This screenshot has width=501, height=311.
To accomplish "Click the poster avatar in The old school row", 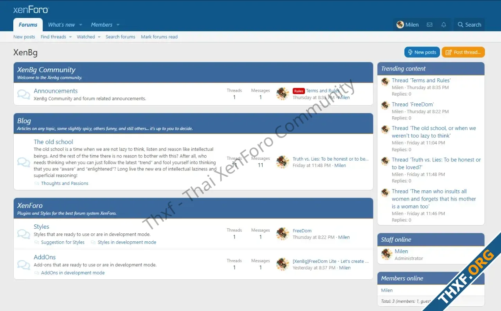I will click(283, 162).
